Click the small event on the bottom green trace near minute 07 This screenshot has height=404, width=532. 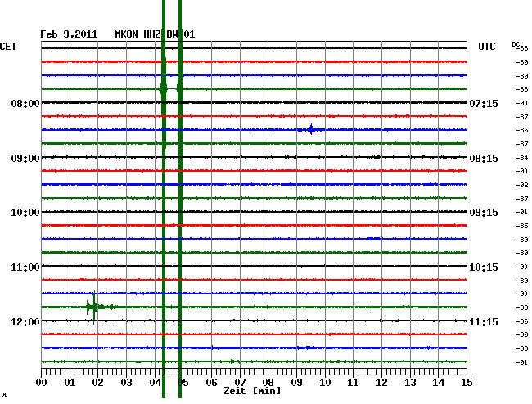(x=233, y=361)
